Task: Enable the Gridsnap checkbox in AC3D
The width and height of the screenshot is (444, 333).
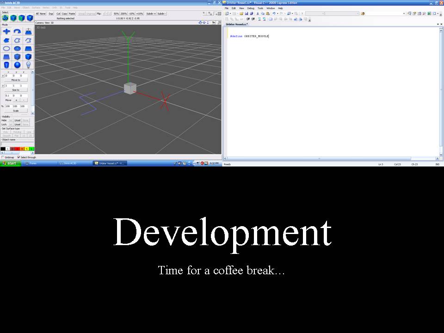Action: 3,157
